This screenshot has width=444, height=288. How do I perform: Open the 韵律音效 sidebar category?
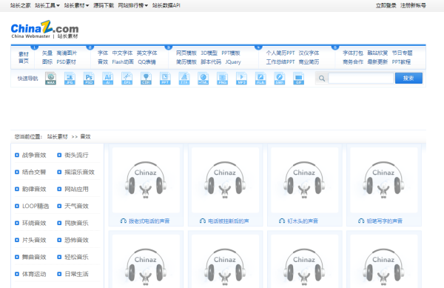point(34,190)
